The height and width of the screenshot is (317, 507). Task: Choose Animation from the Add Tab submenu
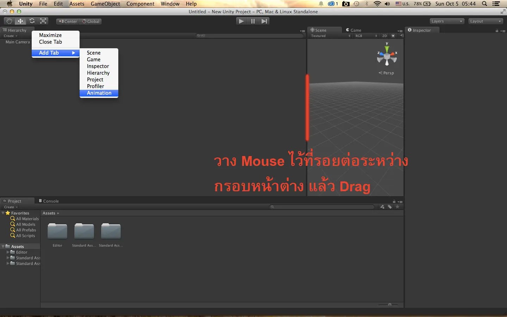click(99, 93)
